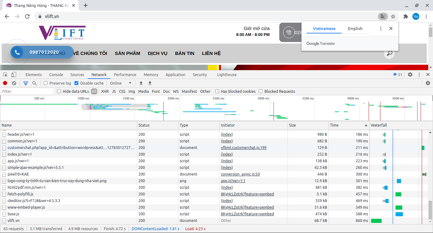The image size is (433, 233).
Task: Check Has blocked cookies
Action: click(x=217, y=91)
